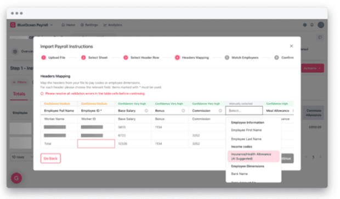Close the Import Payroll Instructions dialog

(x=291, y=46)
